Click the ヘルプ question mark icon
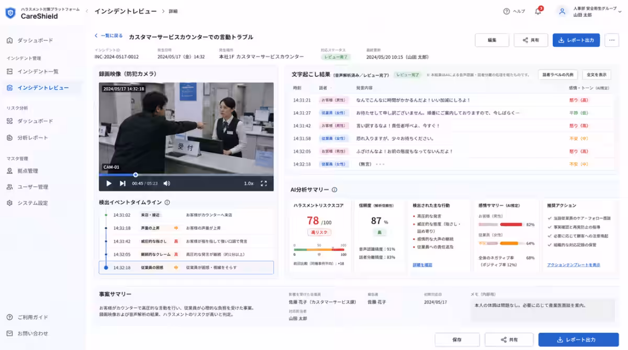Viewport: 628px width, 350px height. 506,11
